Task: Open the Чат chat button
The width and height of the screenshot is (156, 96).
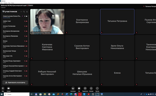Action: point(79,88)
